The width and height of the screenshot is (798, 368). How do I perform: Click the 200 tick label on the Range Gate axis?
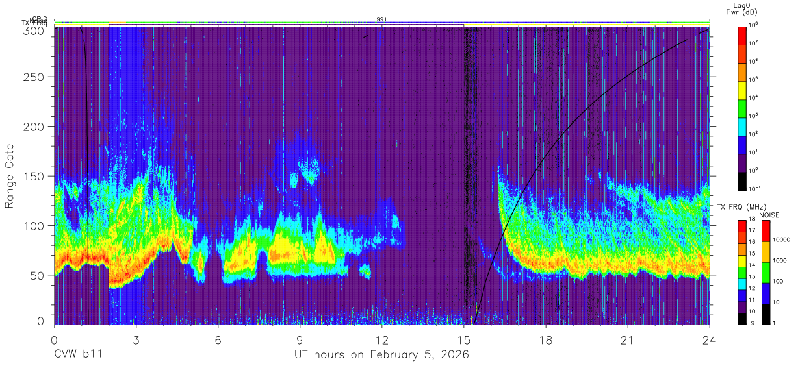pyautogui.click(x=35, y=127)
